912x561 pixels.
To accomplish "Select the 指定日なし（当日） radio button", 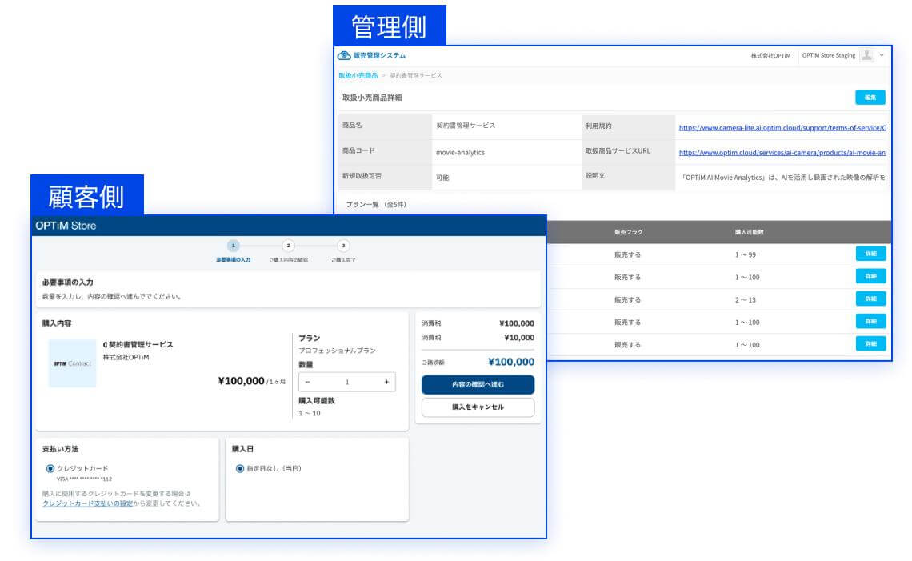I will [240, 468].
